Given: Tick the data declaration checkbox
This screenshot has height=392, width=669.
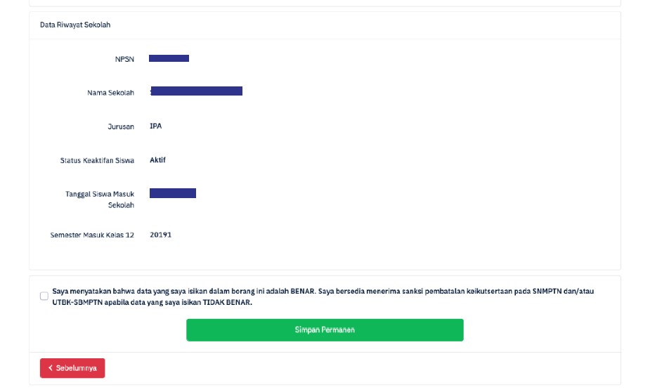Looking at the screenshot, I should pyautogui.click(x=44, y=296).
